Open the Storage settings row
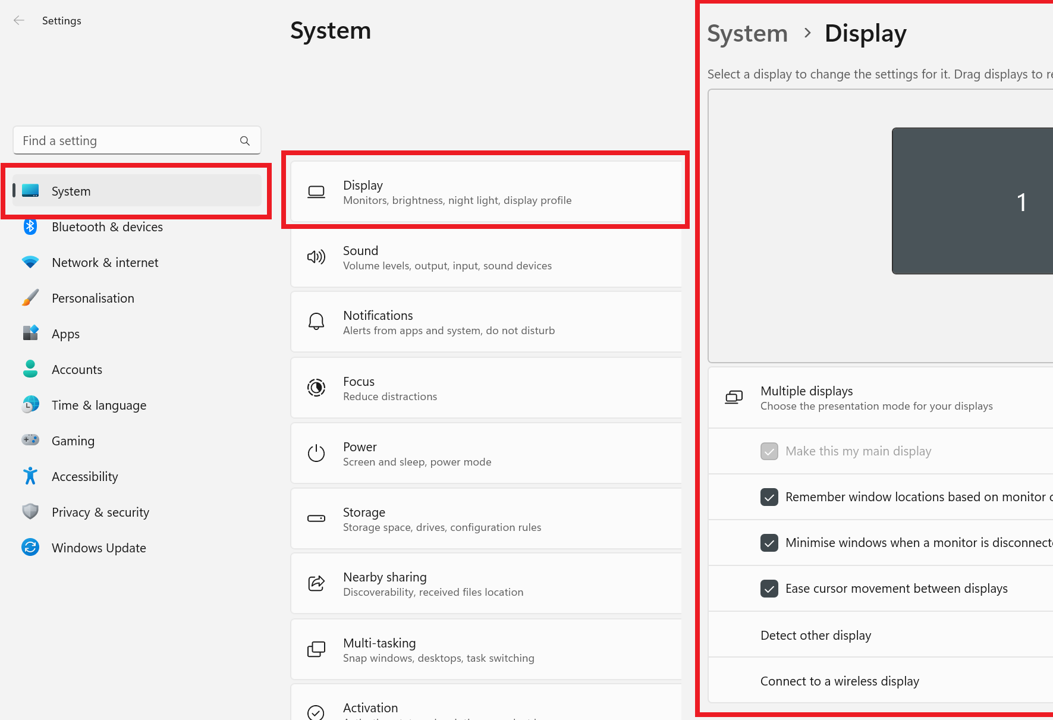This screenshot has width=1053, height=720. click(x=485, y=518)
